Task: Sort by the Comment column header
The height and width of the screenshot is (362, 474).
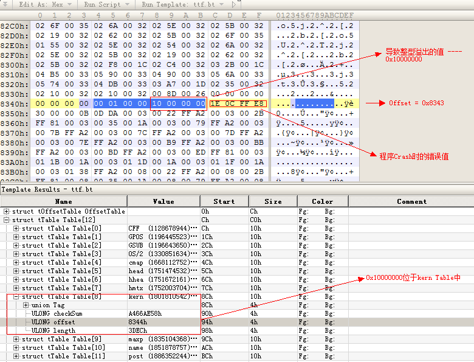Action: (x=411, y=201)
